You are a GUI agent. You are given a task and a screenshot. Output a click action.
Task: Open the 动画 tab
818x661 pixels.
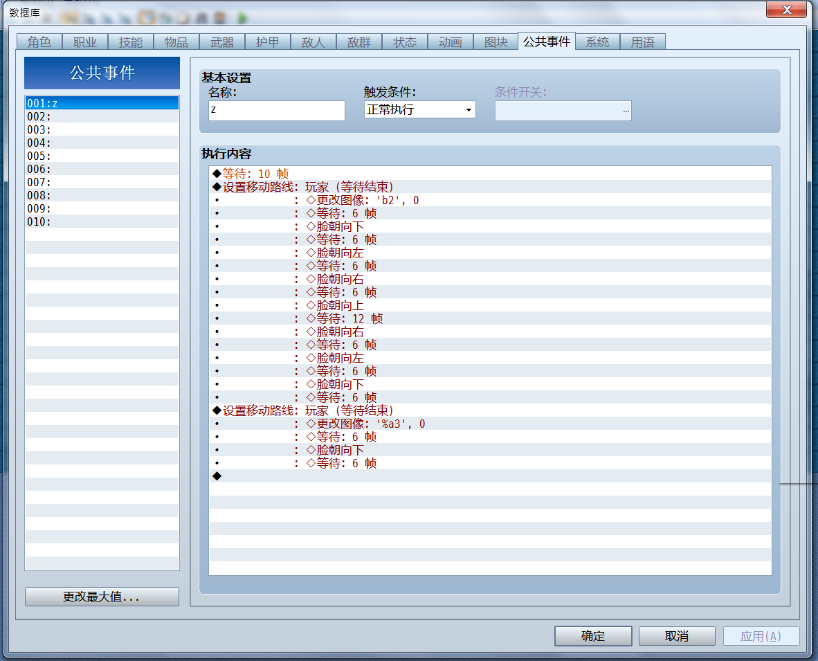[x=451, y=42]
